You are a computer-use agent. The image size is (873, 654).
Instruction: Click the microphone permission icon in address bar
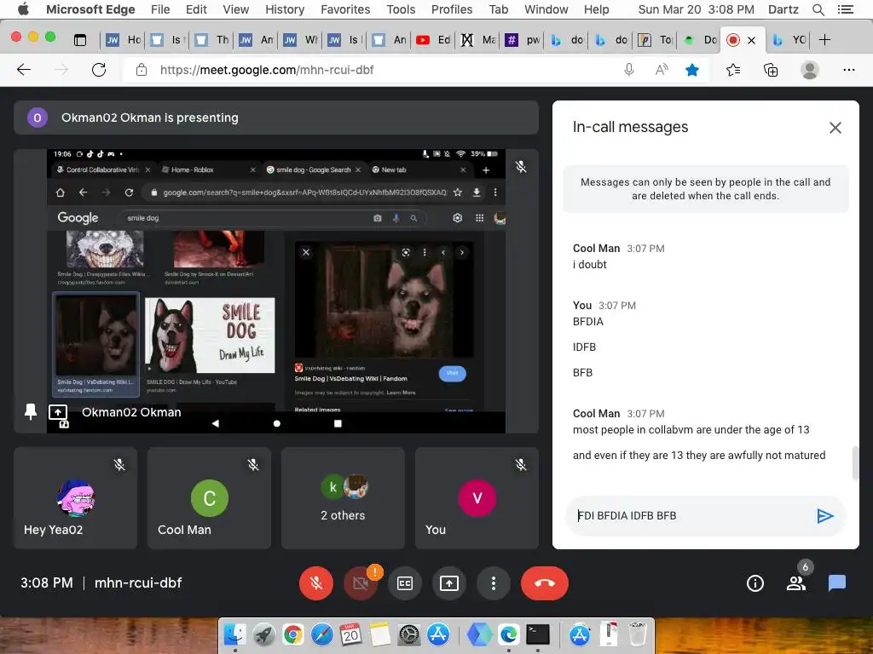628,70
